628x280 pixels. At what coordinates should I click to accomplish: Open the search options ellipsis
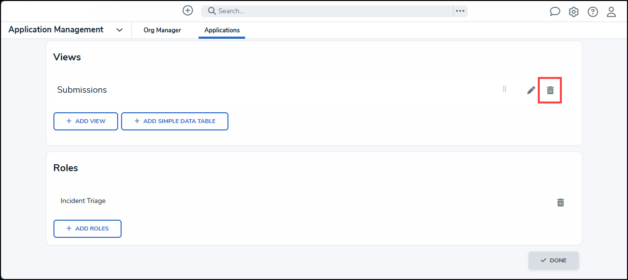click(460, 11)
